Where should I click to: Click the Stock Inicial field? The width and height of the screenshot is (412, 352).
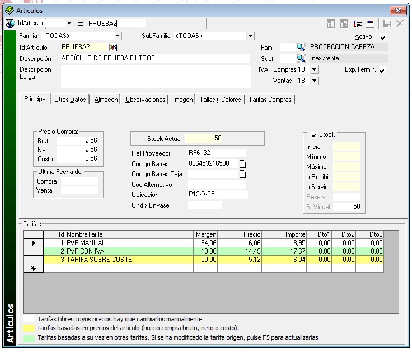point(347,147)
